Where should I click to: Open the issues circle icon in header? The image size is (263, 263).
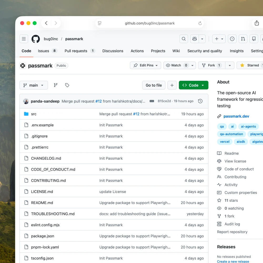point(232,39)
